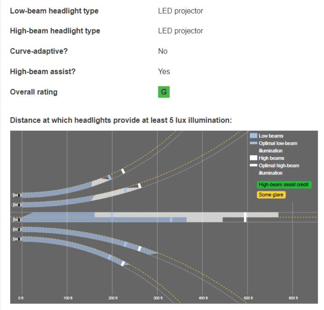324x310 pixels.
Task: Click the Some glare yellow badge
Action: [271, 195]
